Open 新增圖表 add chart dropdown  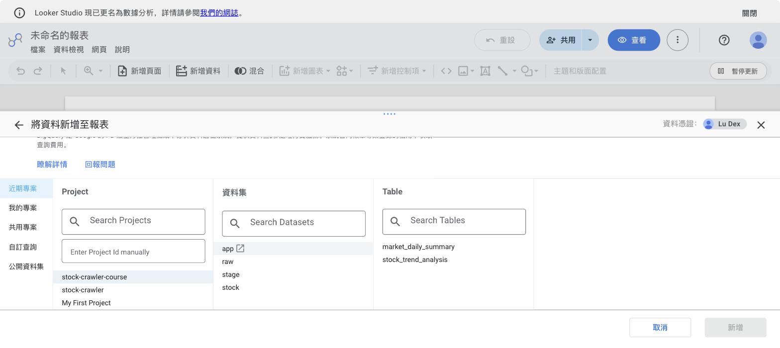click(305, 71)
